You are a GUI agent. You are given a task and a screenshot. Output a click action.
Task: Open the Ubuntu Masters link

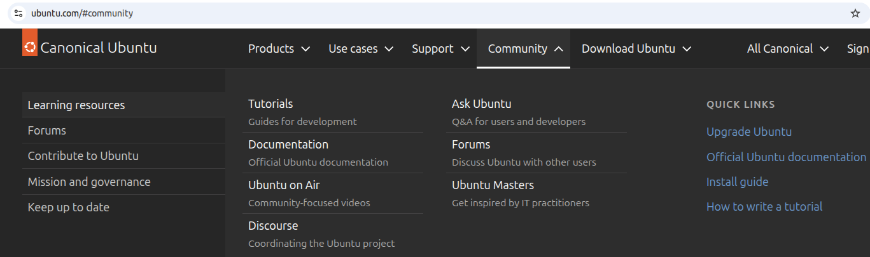493,185
